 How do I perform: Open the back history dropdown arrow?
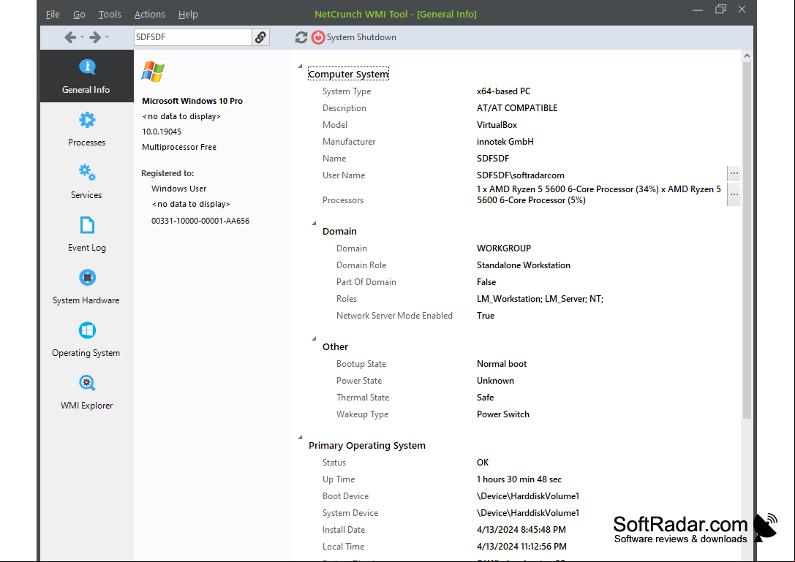[x=82, y=37]
